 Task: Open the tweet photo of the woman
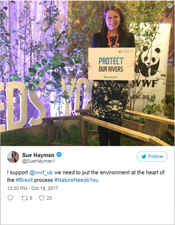[87, 73]
